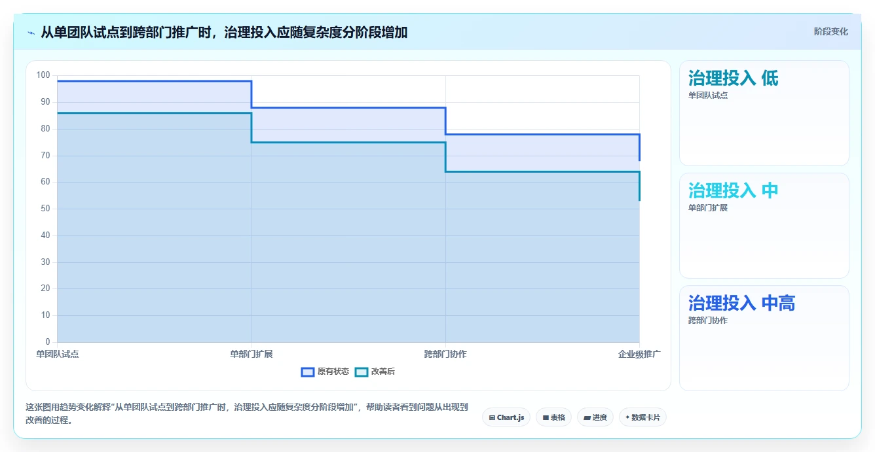Click the 进度 tag chip
The width and height of the screenshot is (875, 452).
point(595,417)
